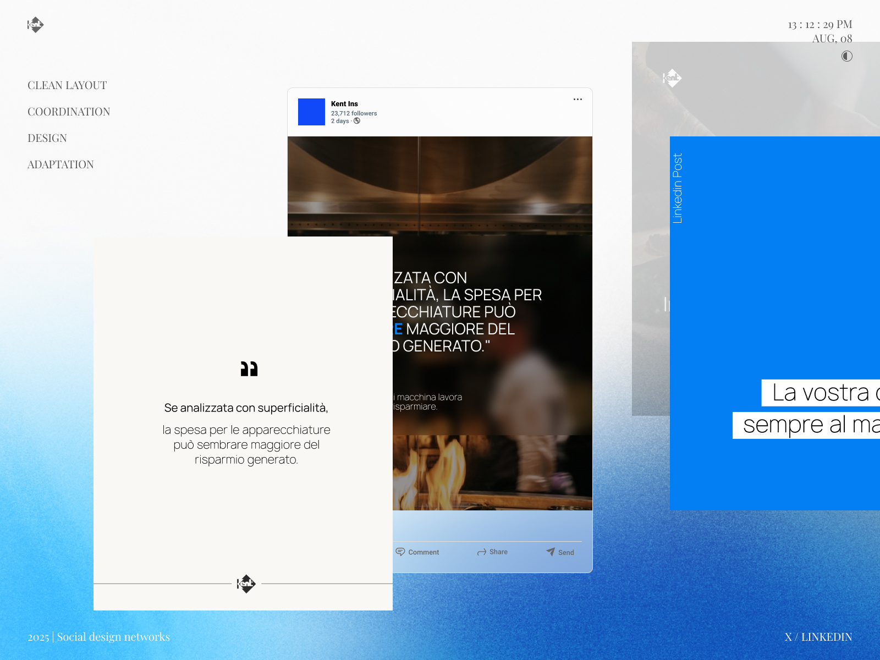Select the Kent logo in the top-left corner

coord(36,24)
